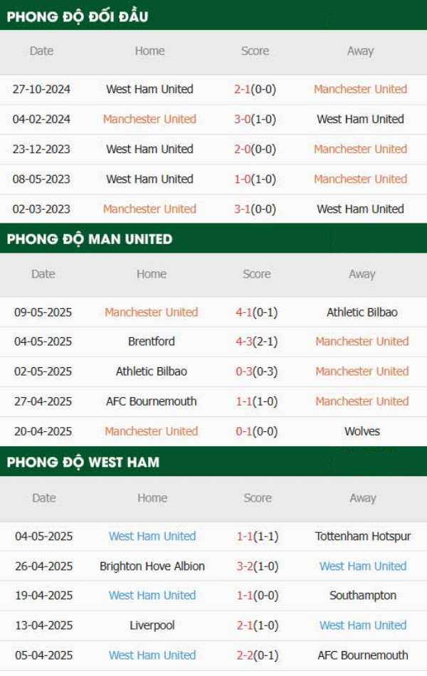Open Brentford home team link
The width and height of the screenshot is (427, 676).
[152, 342]
